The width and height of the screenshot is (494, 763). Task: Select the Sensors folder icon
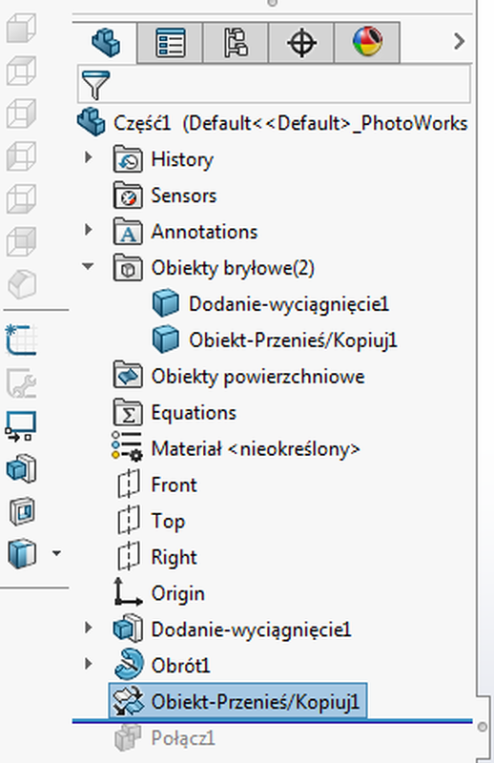(x=128, y=196)
